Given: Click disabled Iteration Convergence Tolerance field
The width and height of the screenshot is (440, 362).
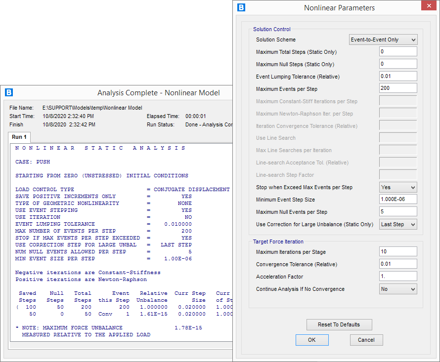Looking at the screenshot, I should [x=398, y=125].
